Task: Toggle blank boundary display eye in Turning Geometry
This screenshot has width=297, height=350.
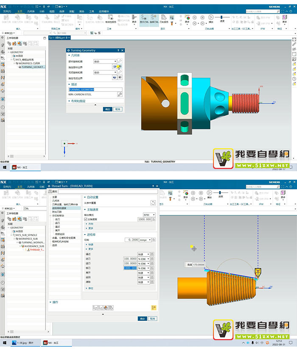Action: [120, 78]
